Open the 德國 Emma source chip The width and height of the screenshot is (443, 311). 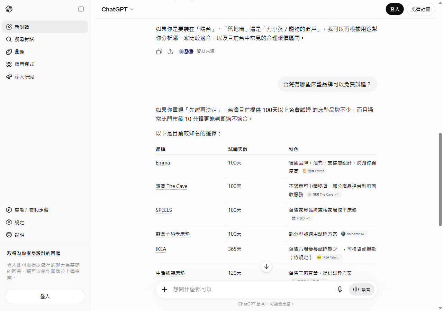[x=314, y=171]
